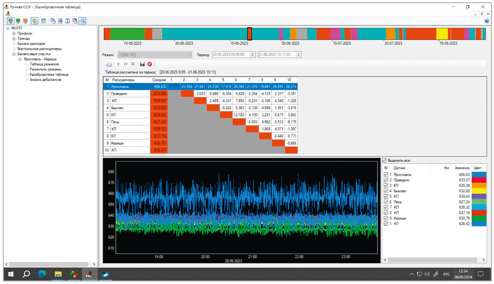Uncheck the Кириши sensor checkbox
Screen dimensions: 494x284
coord(385,219)
